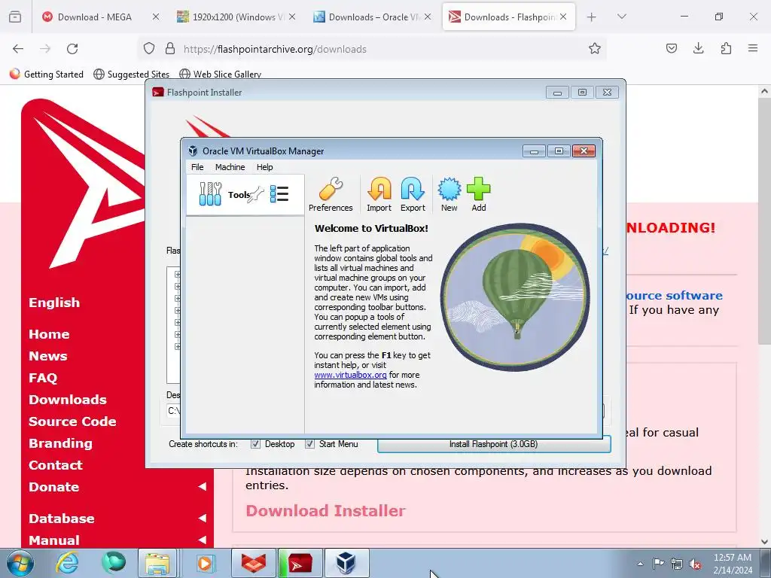Open the network tray icon
The height and width of the screenshot is (578, 771).
coord(677,564)
